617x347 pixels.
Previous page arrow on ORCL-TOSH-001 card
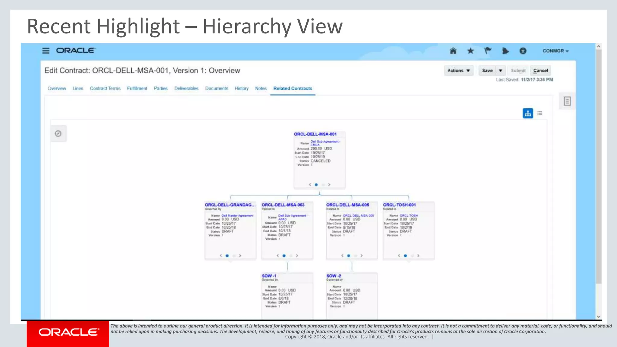coord(399,255)
